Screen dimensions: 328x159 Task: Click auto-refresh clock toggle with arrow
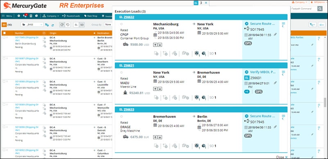[62, 25]
